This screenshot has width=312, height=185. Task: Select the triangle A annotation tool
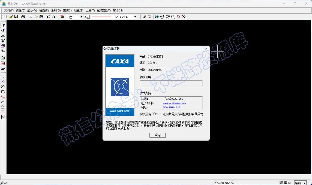click(x=3, y=36)
